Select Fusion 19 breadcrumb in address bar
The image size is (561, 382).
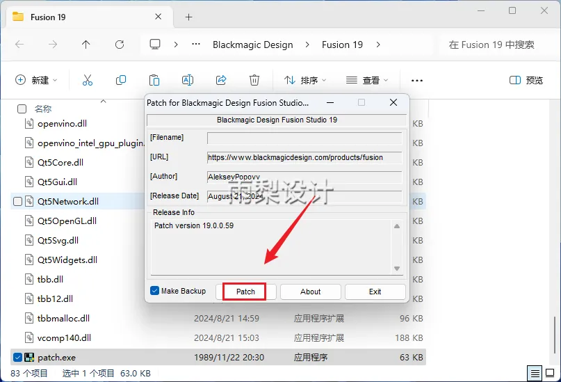[343, 45]
